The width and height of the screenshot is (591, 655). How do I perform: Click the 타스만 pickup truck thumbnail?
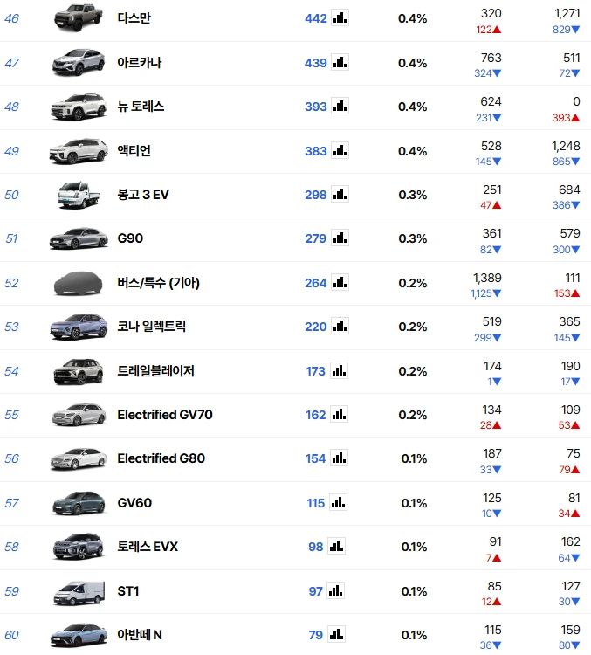coord(79,17)
